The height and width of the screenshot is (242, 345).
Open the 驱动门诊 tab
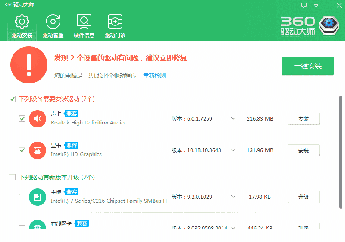pyautogui.click(x=115, y=26)
